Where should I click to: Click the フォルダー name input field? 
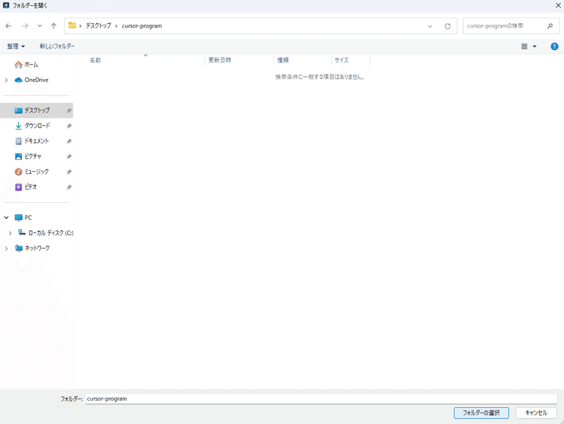click(x=321, y=399)
